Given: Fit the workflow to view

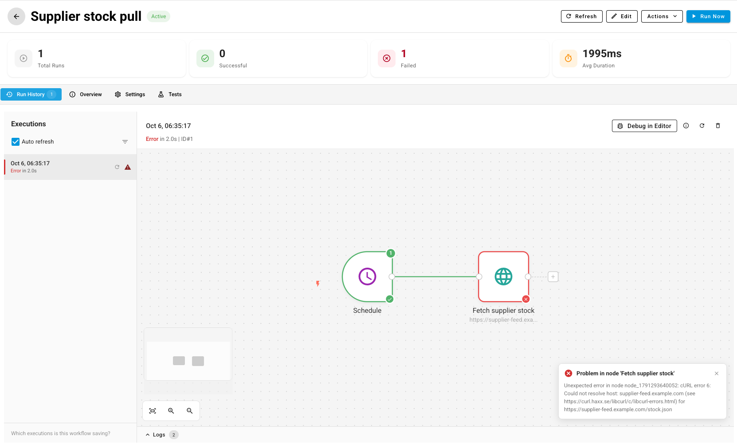Looking at the screenshot, I should point(153,411).
